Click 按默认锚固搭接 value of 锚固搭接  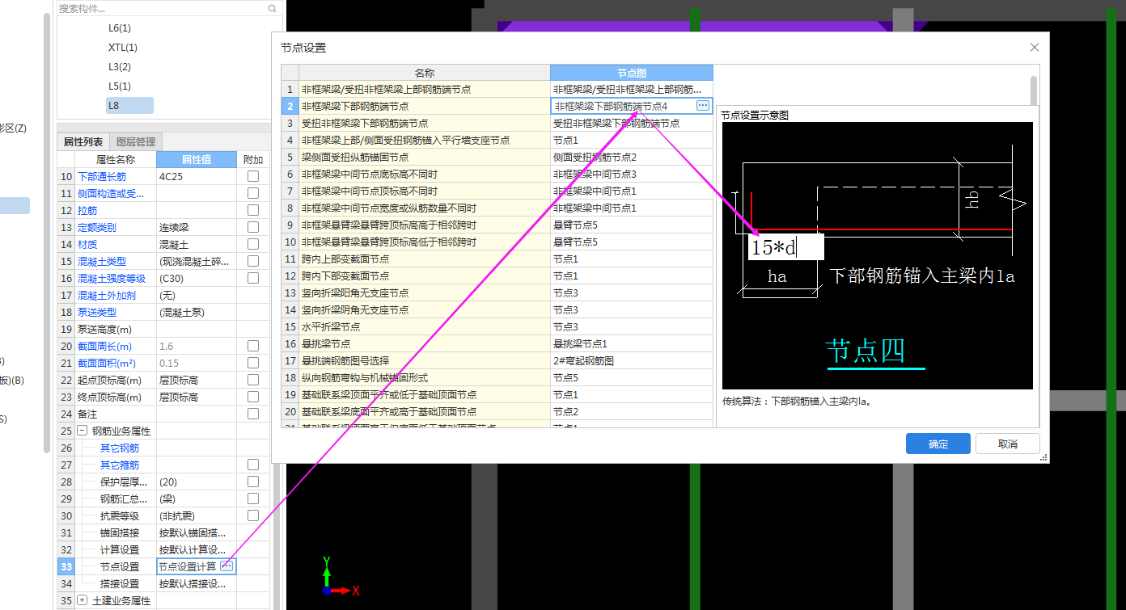(x=197, y=532)
